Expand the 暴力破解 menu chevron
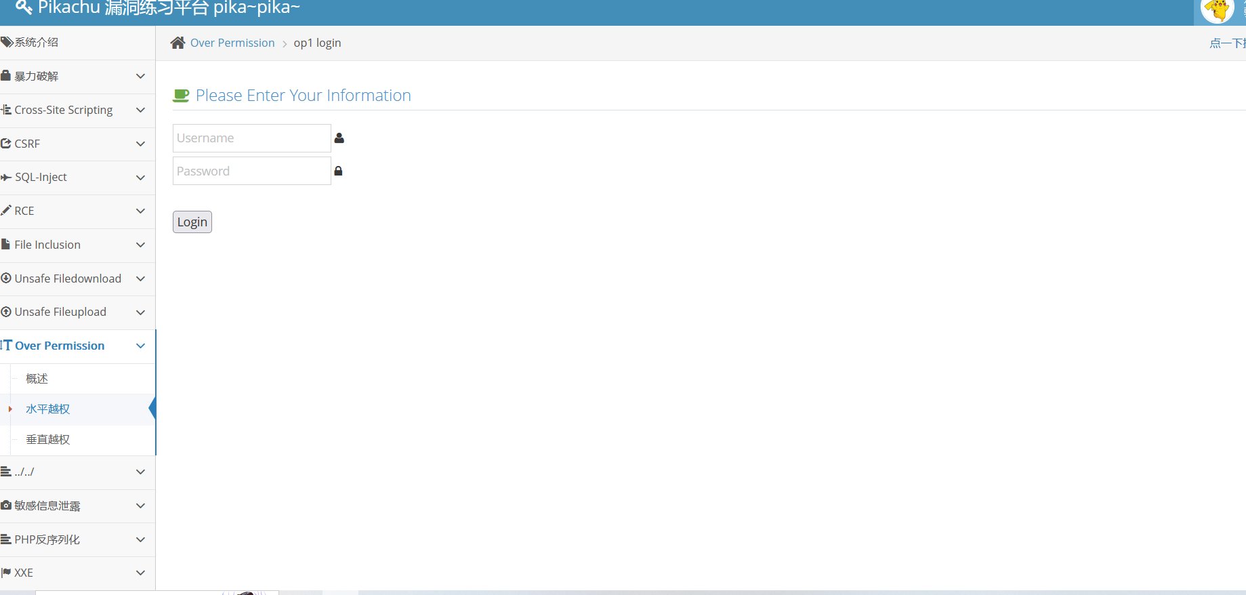 [x=140, y=76]
